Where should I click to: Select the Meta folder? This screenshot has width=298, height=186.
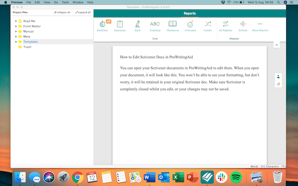27,36
